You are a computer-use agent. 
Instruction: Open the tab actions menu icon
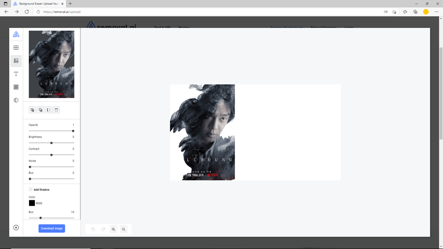5,3
